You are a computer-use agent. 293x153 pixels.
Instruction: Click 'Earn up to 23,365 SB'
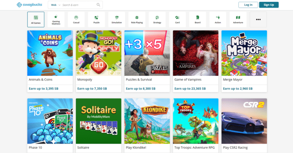[190, 89]
